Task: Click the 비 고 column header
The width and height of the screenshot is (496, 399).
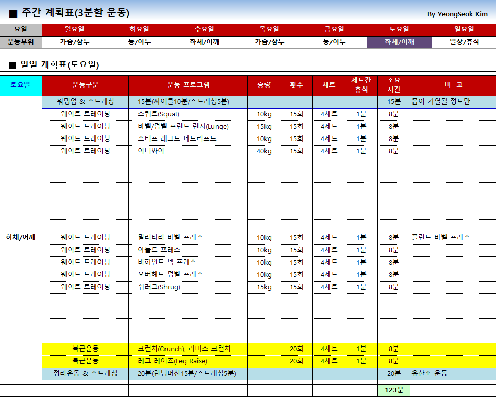Action: click(x=453, y=85)
